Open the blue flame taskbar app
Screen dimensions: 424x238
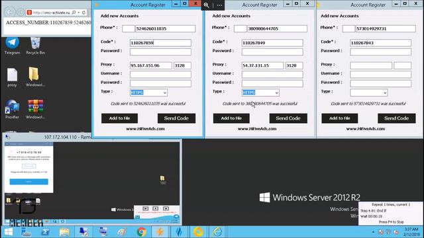179,232
